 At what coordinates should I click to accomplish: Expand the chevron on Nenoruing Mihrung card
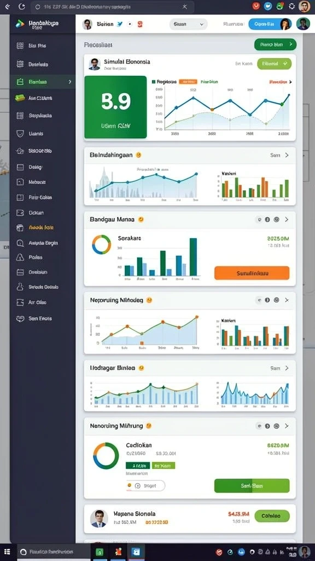[x=287, y=426]
